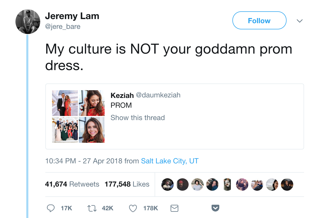
Task: View the 177,548 Likes list
Action: [127, 184]
